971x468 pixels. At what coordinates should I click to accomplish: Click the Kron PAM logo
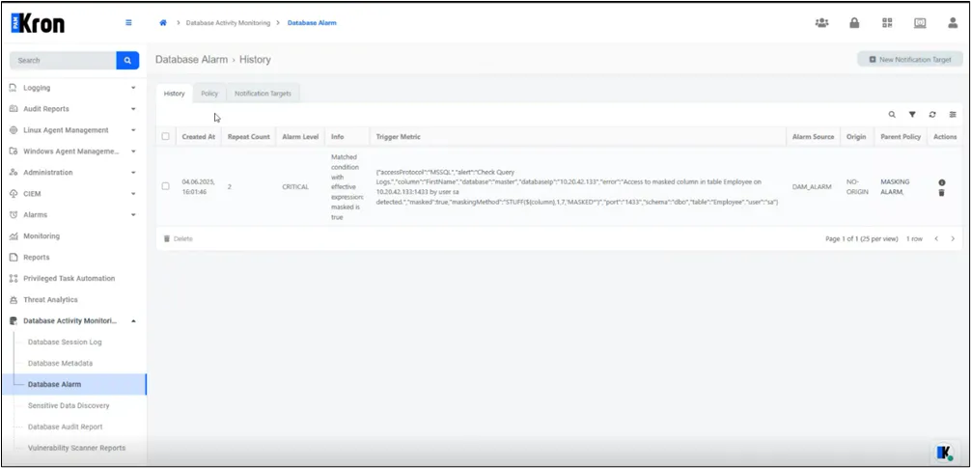point(37,23)
